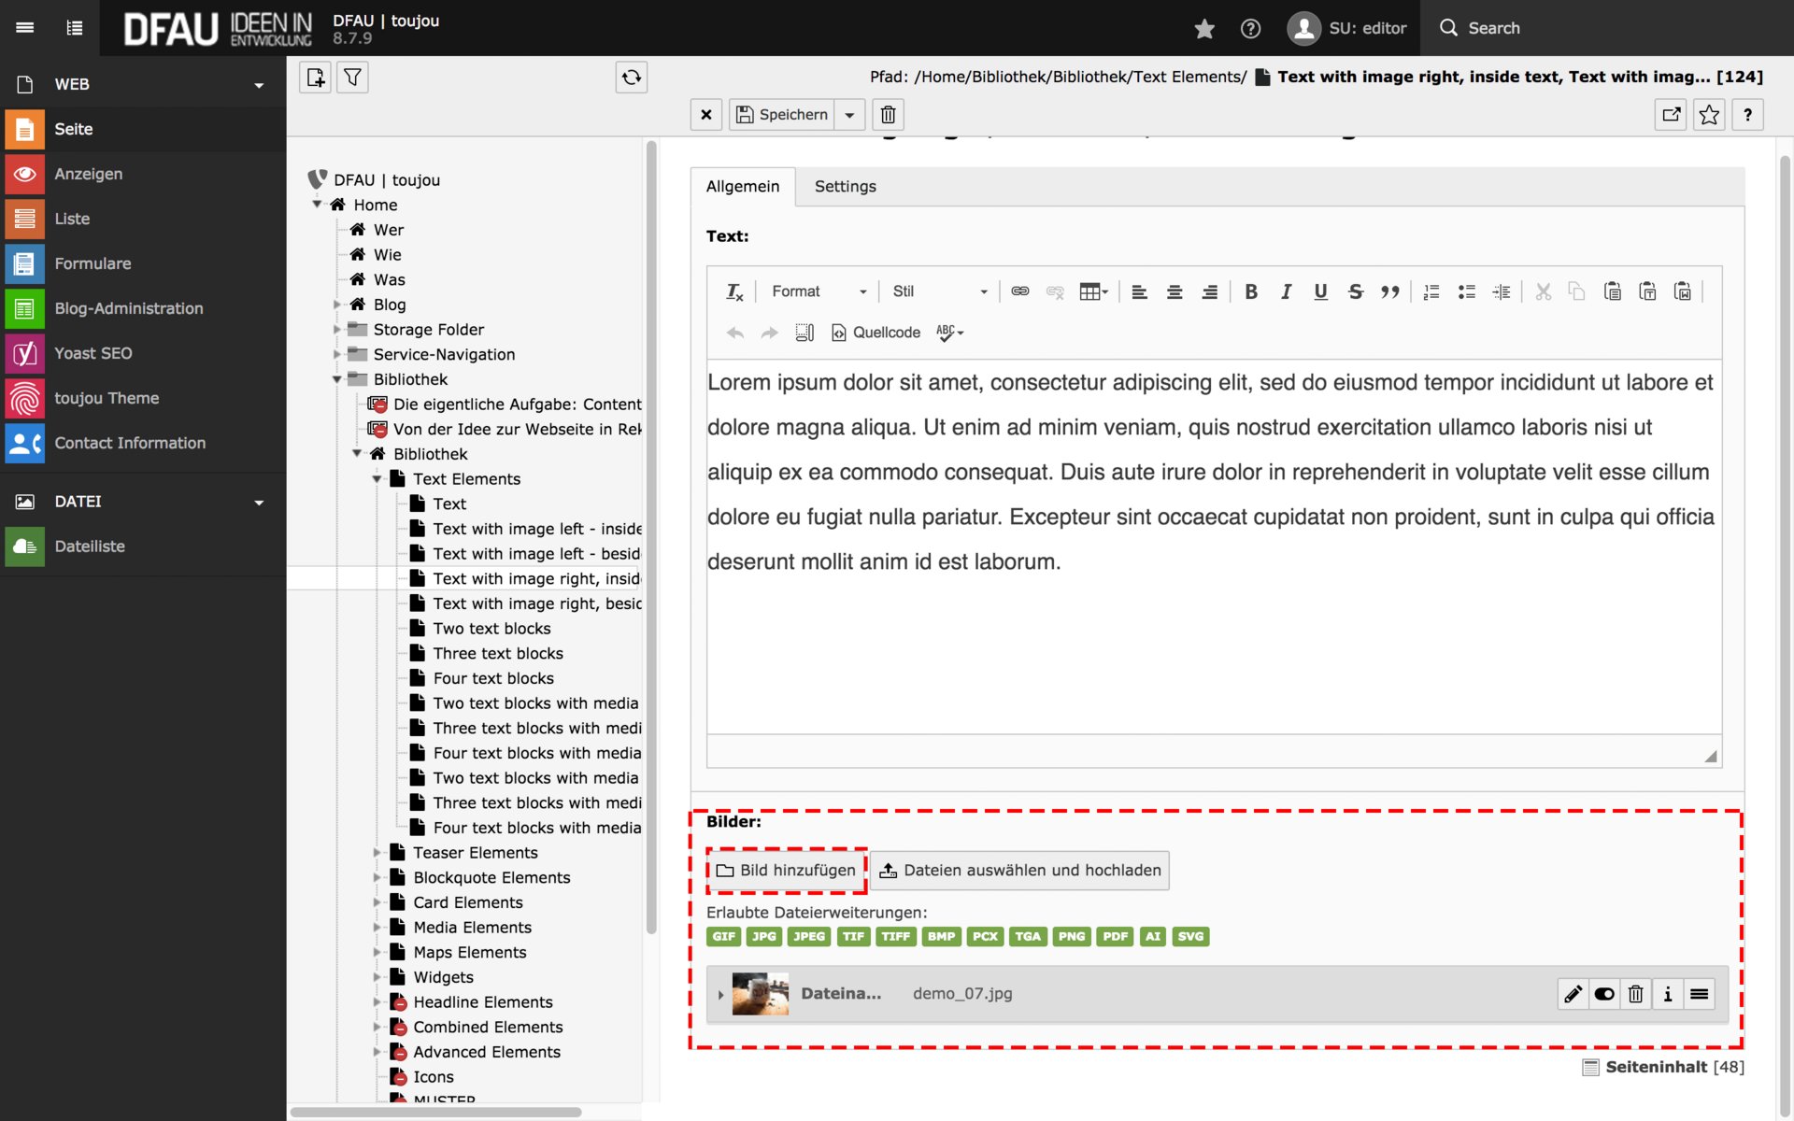Screen dimensions: 1794x1121
Task: Open the Dateiliste module
Action: tap(143, 546)
